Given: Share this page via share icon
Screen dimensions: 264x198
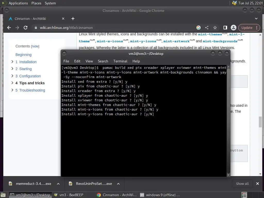Looking at the screenshot, I should tap(207, 28).
